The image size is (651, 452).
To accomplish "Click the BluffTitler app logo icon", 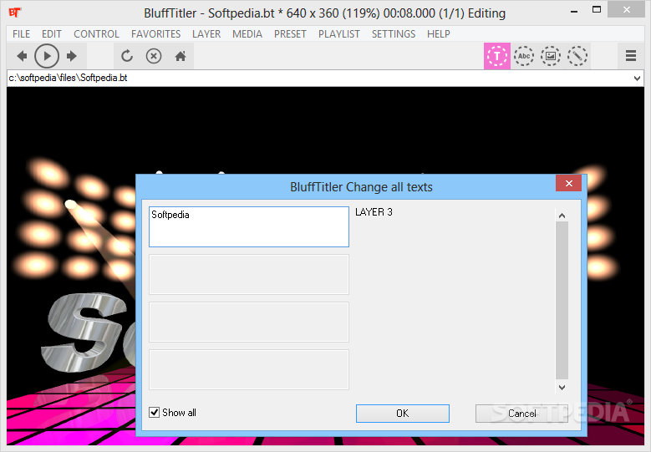I will tap(14, 13).
